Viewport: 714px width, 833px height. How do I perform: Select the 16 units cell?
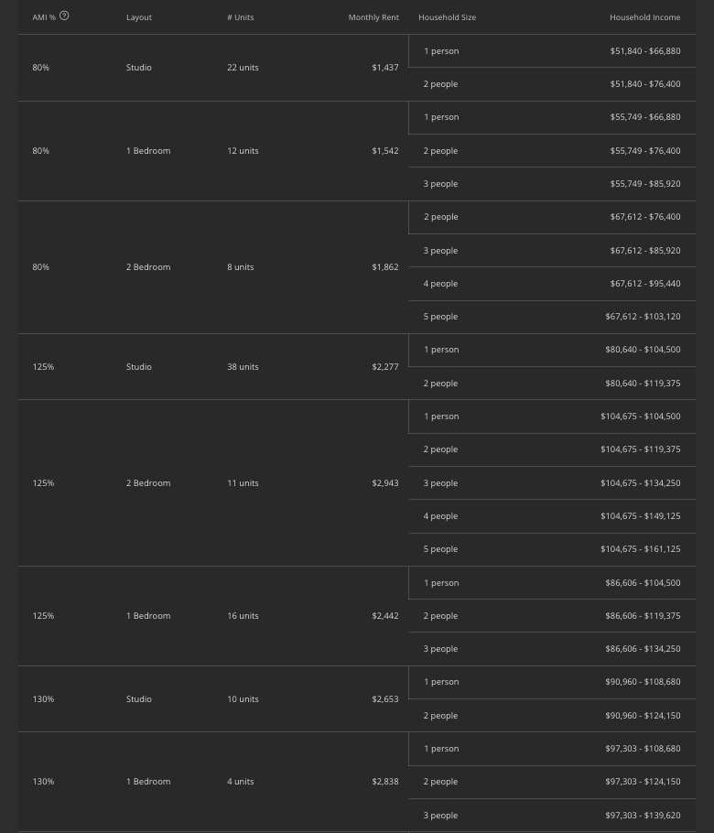(x=243, y=616)
